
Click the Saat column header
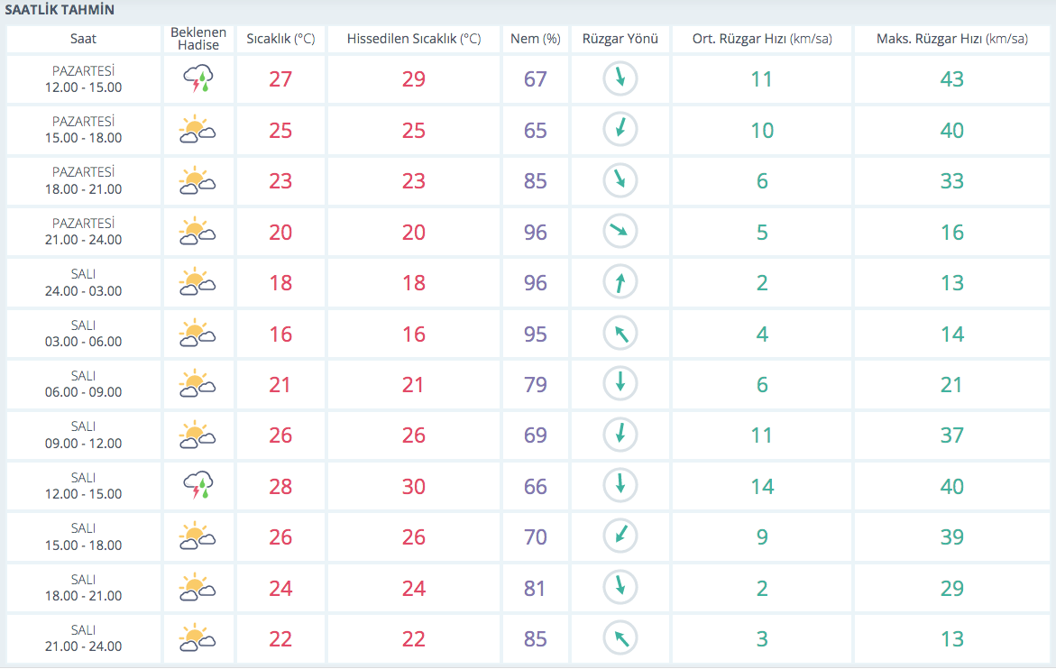pyautogui.click(x=83, y=39)
